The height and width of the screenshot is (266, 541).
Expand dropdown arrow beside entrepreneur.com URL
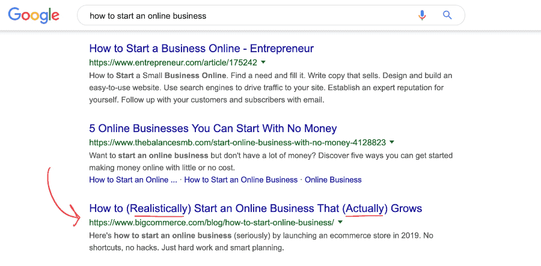pyautogui.click(x=263, y=62)
